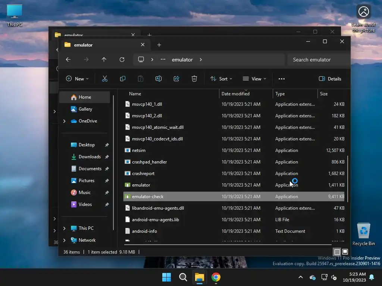Image resolution: width=382 pixels, height=286 pixels.
Task: Toggle the Details pane
Action: pyautogui.click(x=330, y=79)
